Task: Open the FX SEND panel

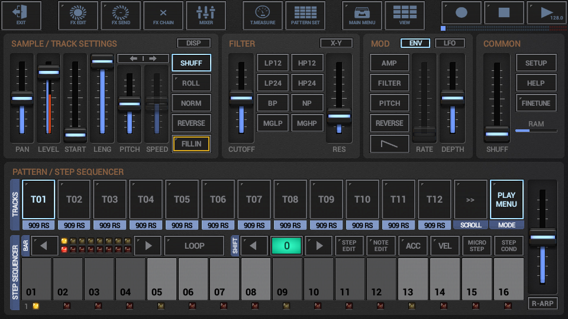Action: click(121, 15)
